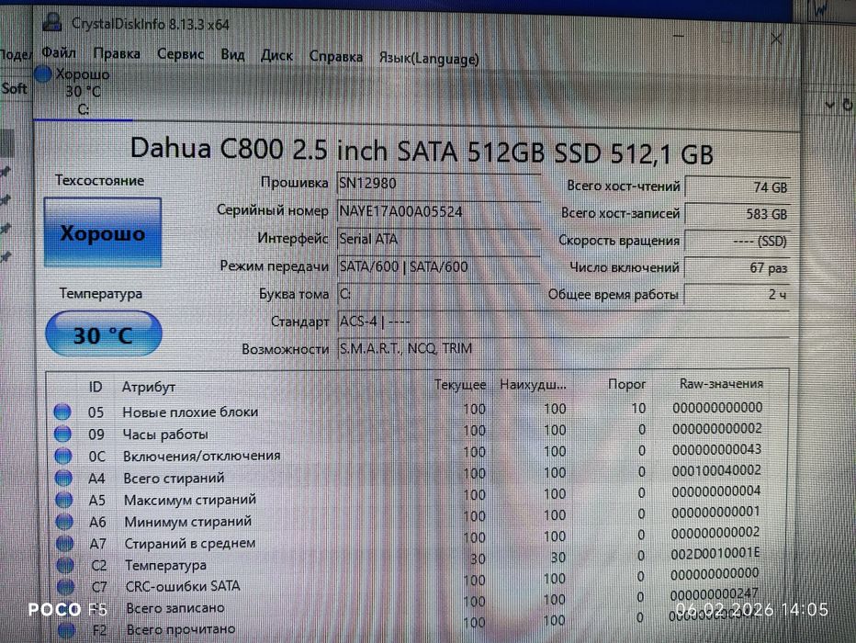Screen dimensions: 856x643
Task: Click the Наихудш... column header
Action: (533, 385)
